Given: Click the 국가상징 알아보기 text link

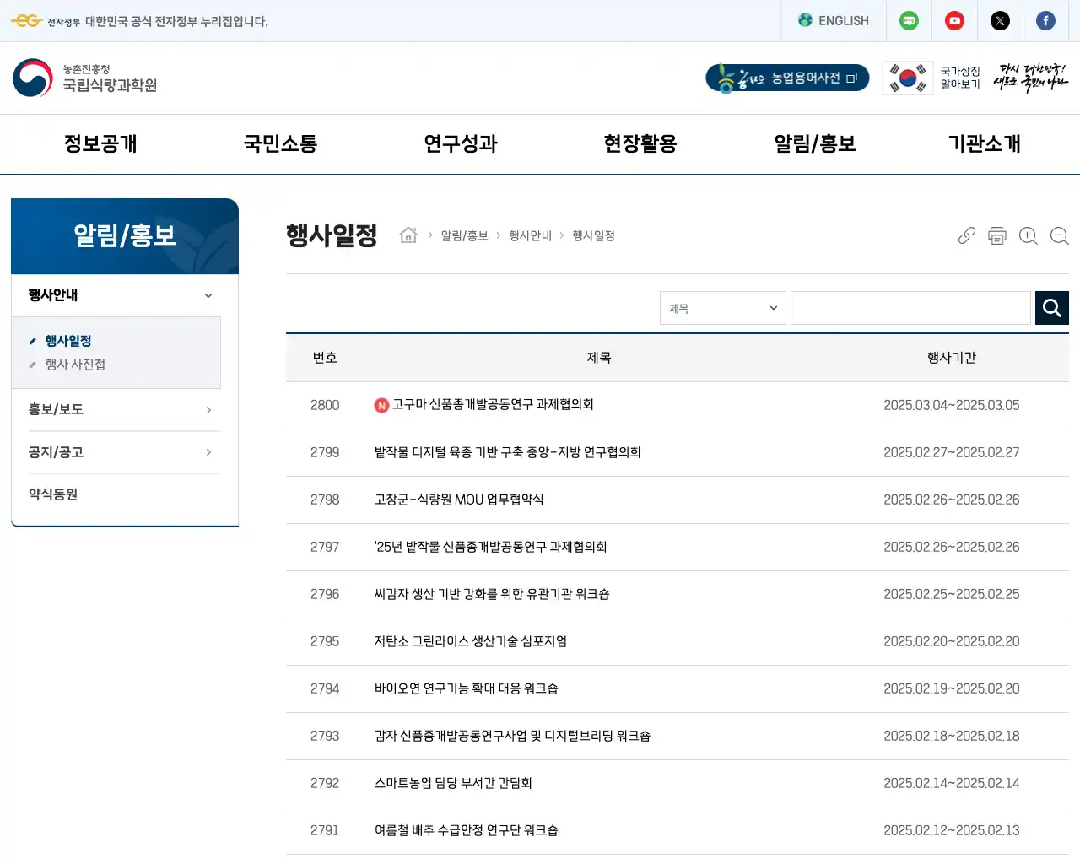Looking at the screenshot, I should click(x=960, y=78).
